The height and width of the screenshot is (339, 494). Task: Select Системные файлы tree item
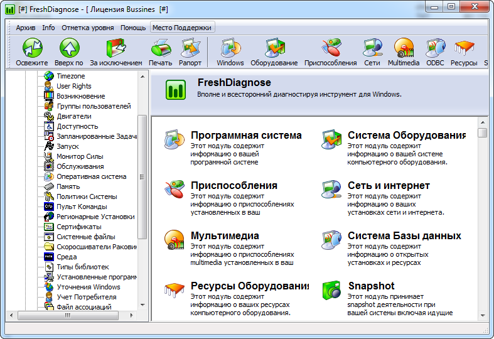click(x=86, y=237)
